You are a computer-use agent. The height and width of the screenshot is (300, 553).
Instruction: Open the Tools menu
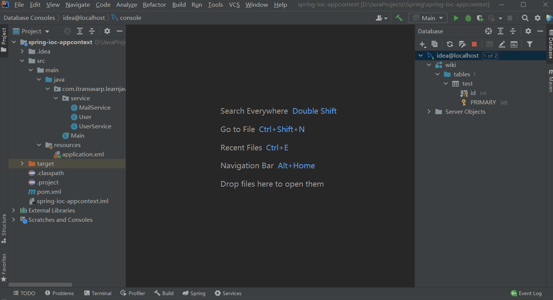coord(216,5)
